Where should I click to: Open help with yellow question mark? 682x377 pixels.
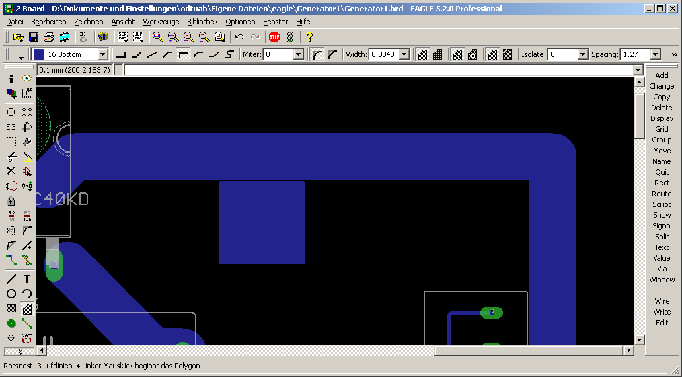coord(309,37)
